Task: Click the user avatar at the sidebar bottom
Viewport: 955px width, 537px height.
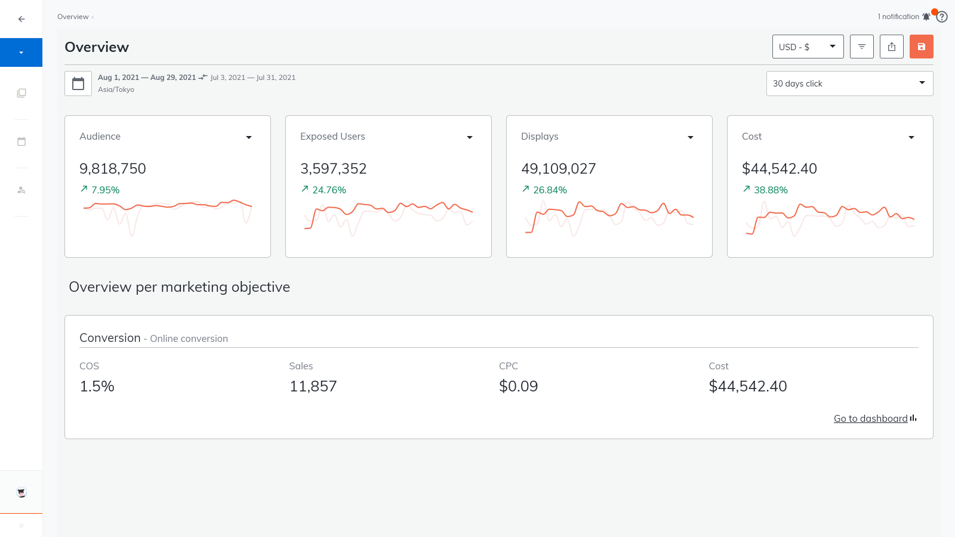Action: click(21, 492)
